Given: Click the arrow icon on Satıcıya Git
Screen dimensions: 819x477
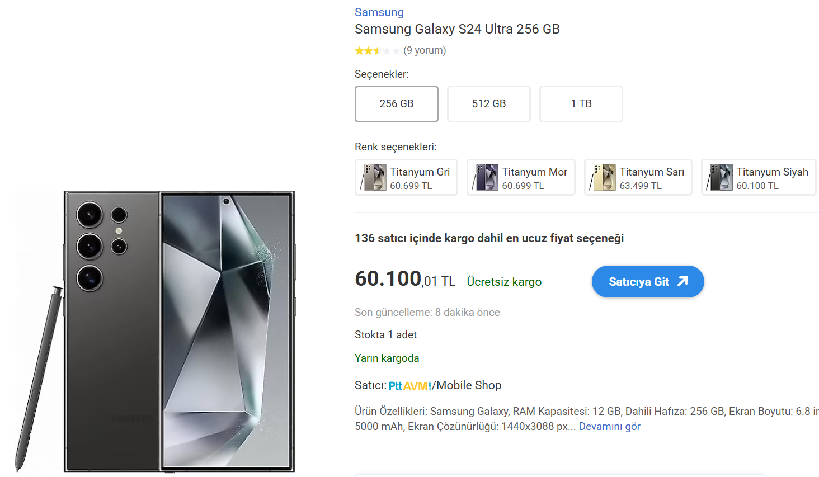Looking at the screenshot, I should pos(682,281).
